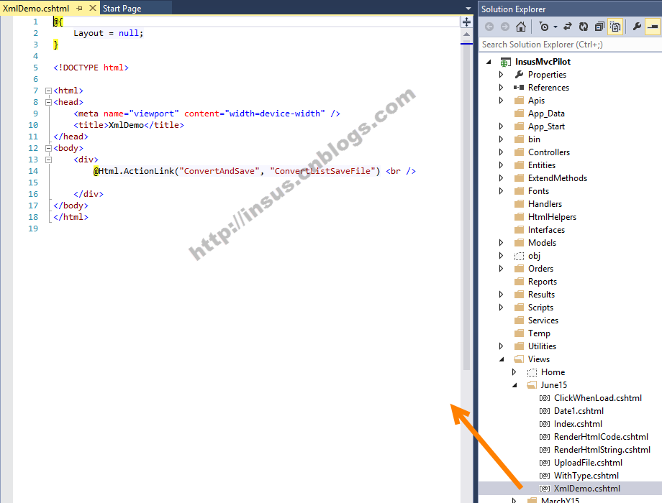
Task: Select the excluded obj folder icon
Action: coord(519,256)
